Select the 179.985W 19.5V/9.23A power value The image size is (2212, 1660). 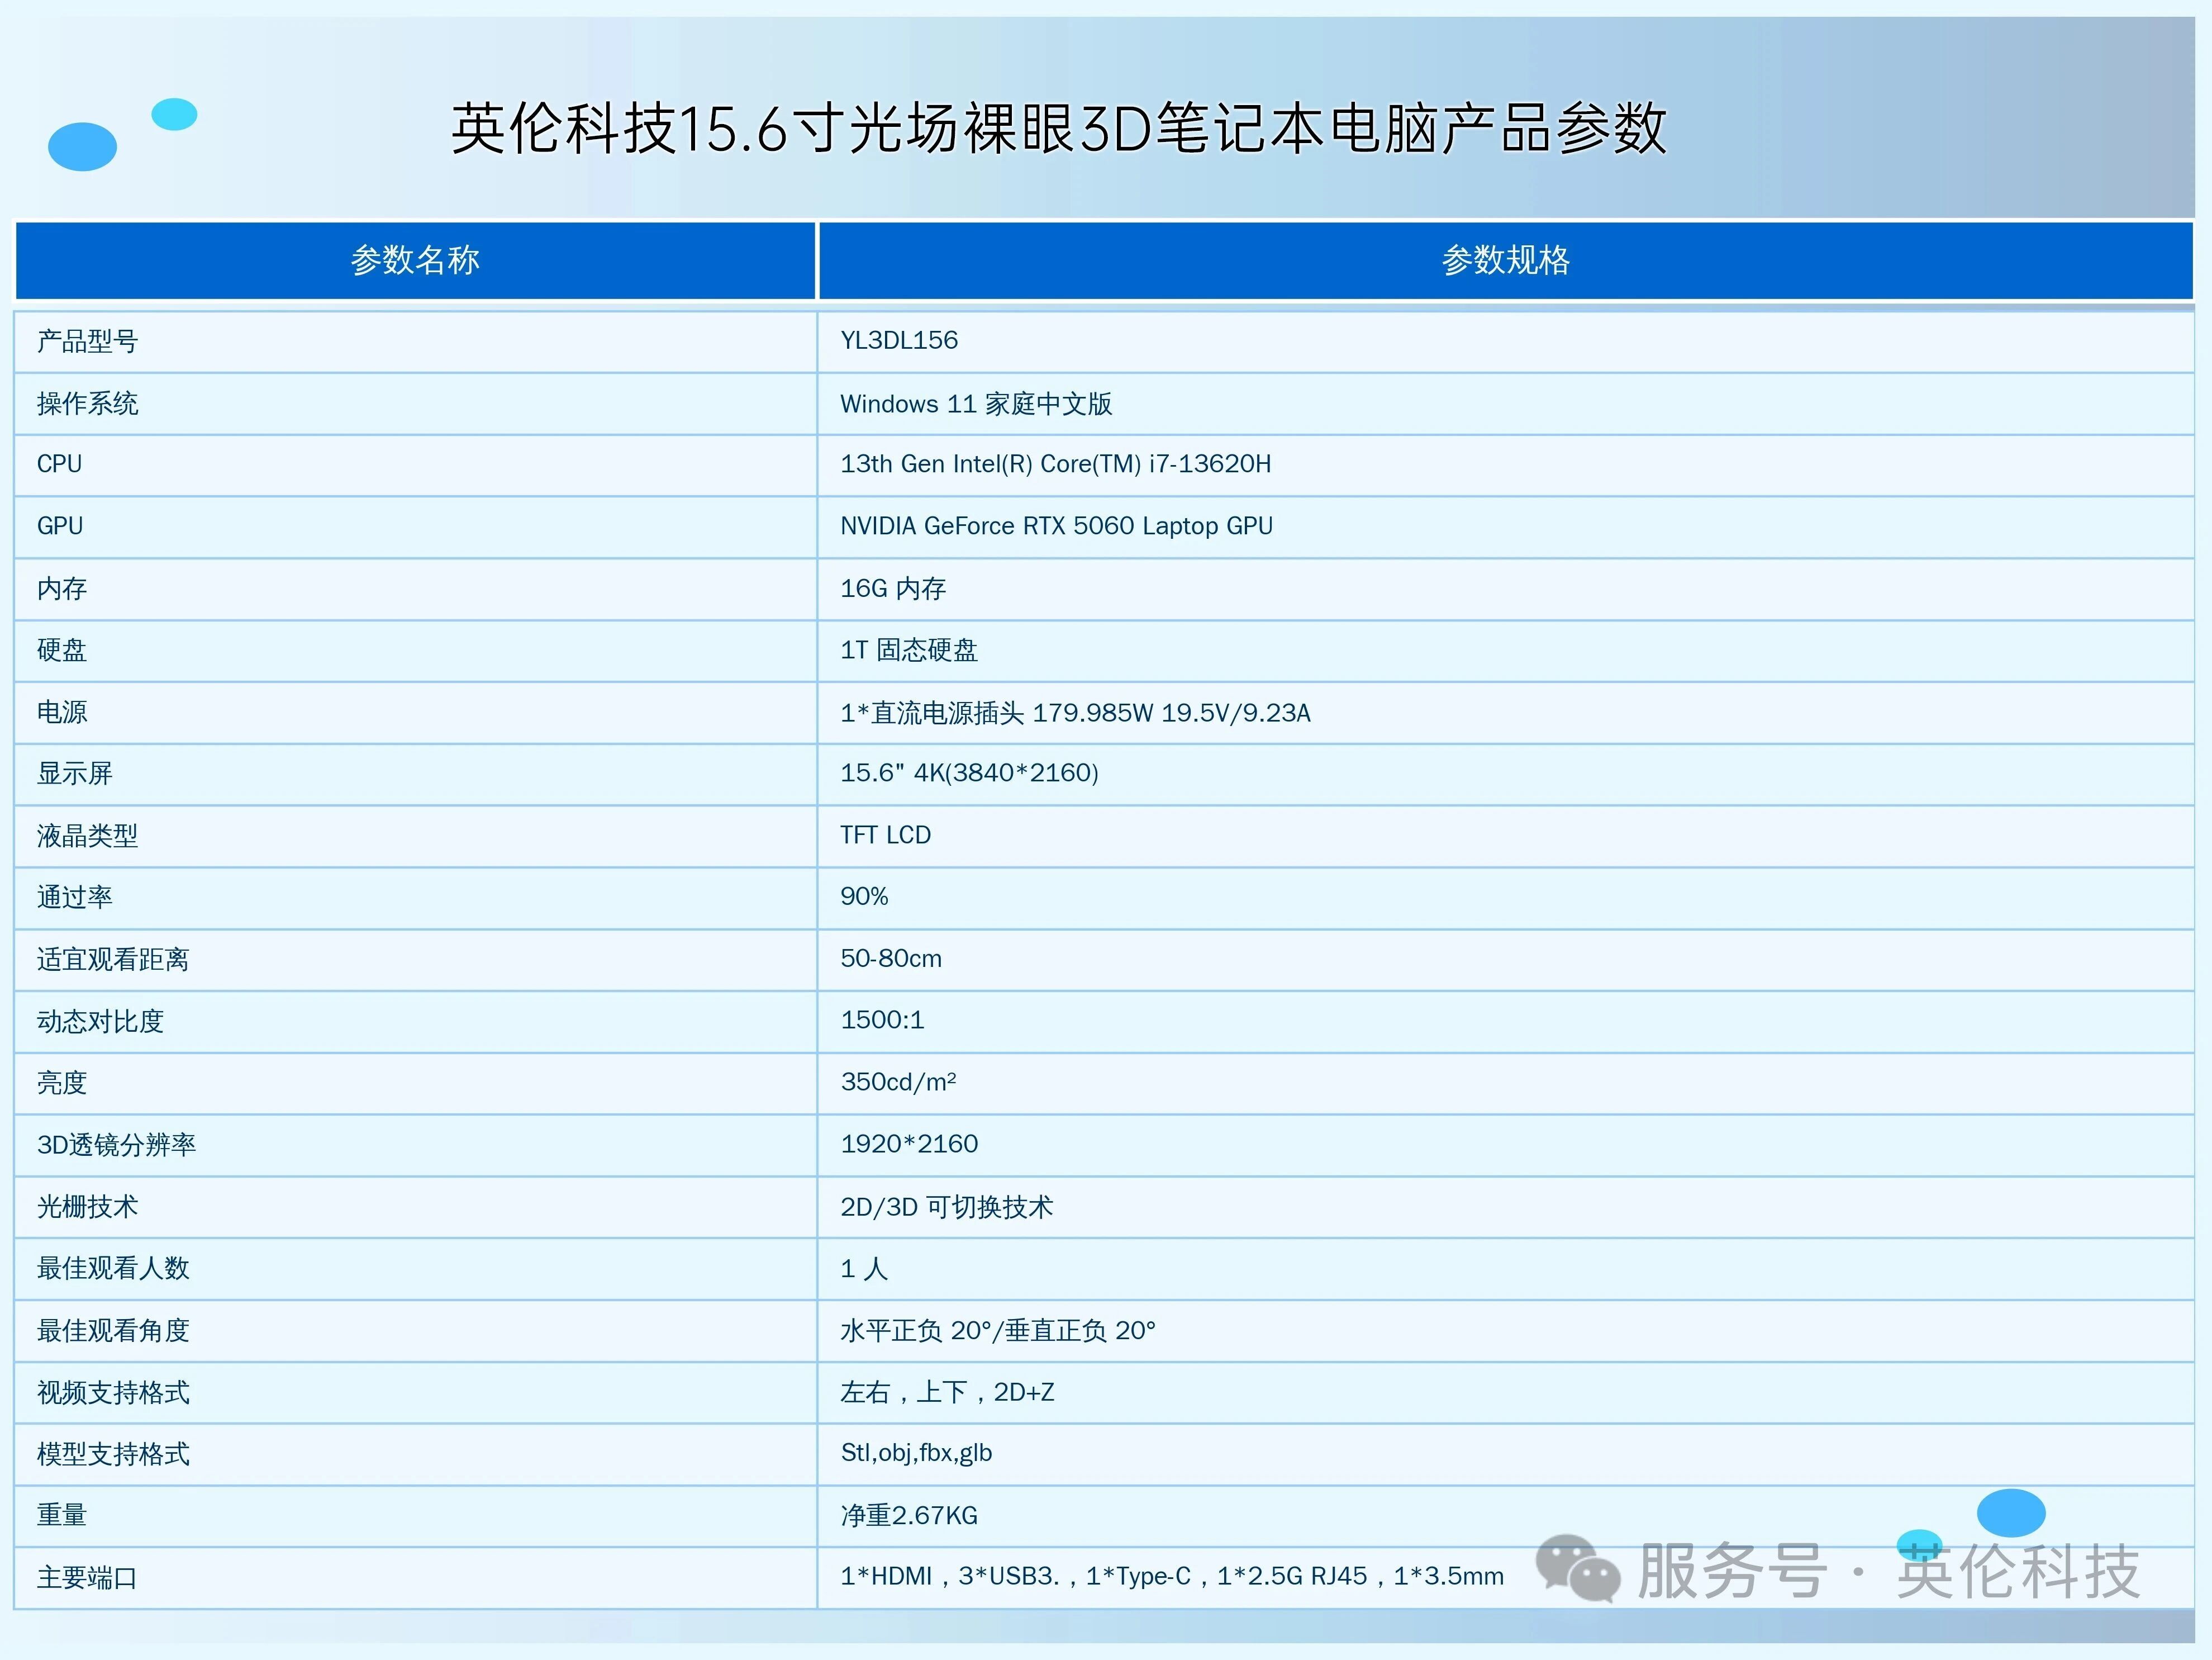point(1075,713)
